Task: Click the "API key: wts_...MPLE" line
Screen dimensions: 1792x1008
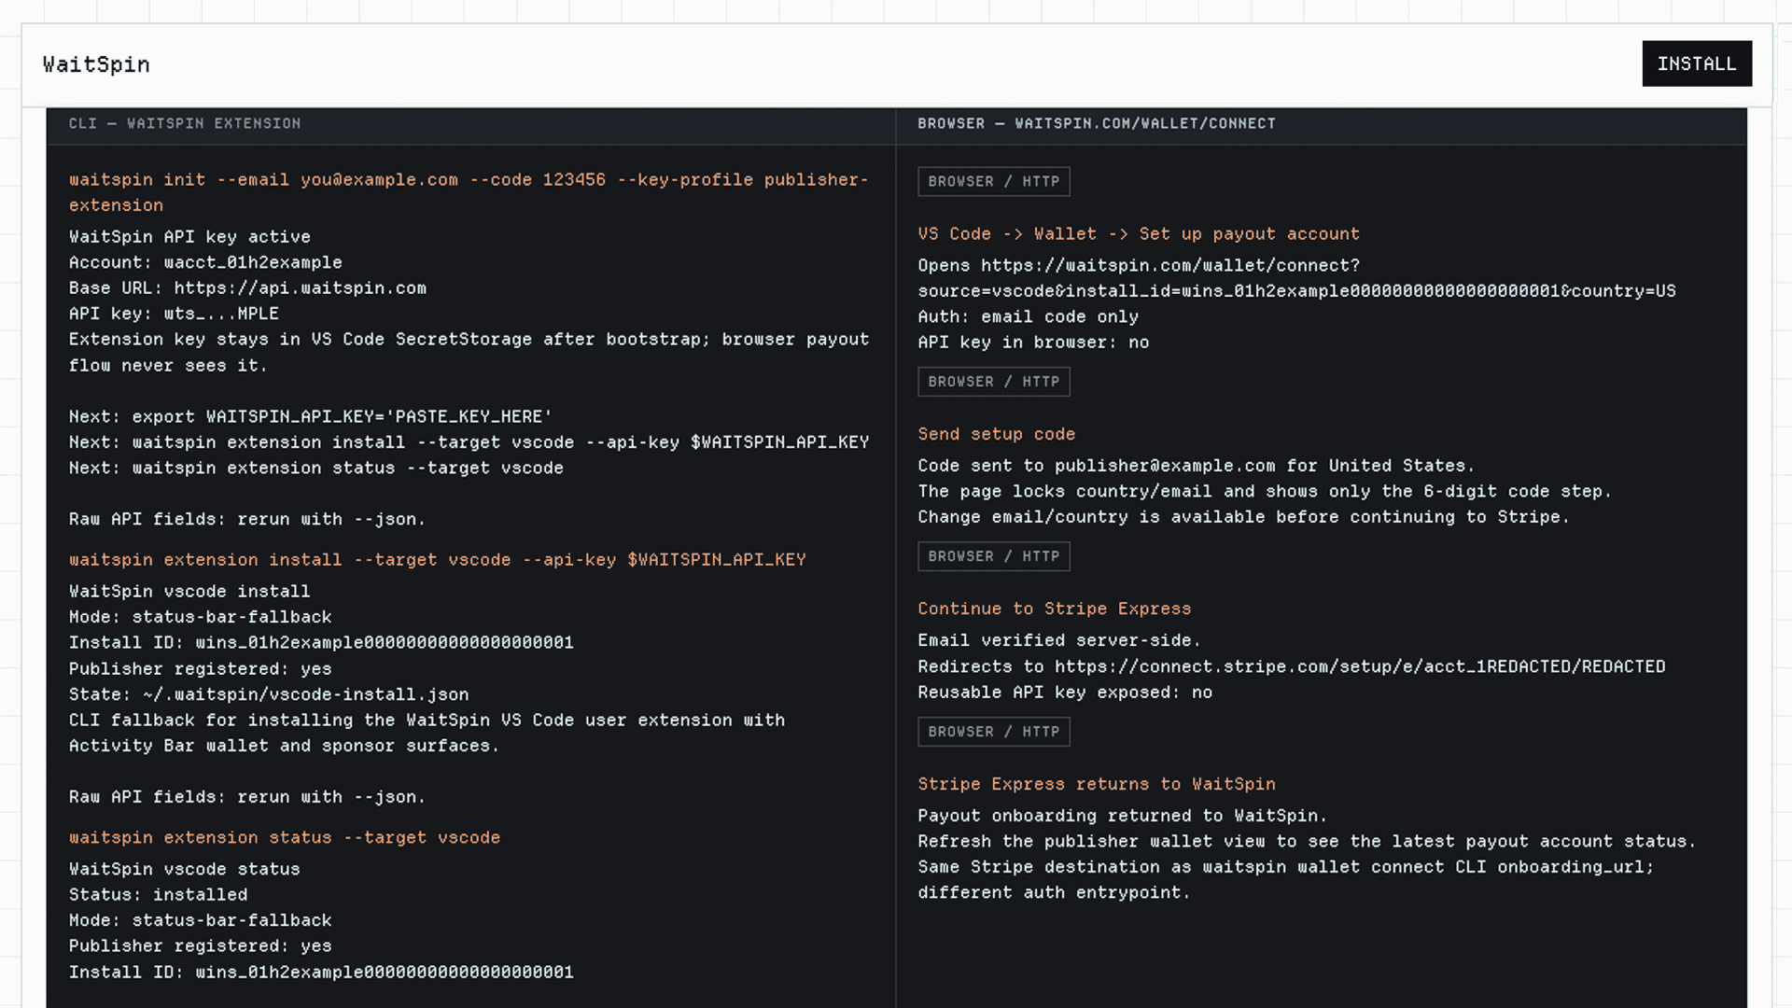Action: [174, 314]
